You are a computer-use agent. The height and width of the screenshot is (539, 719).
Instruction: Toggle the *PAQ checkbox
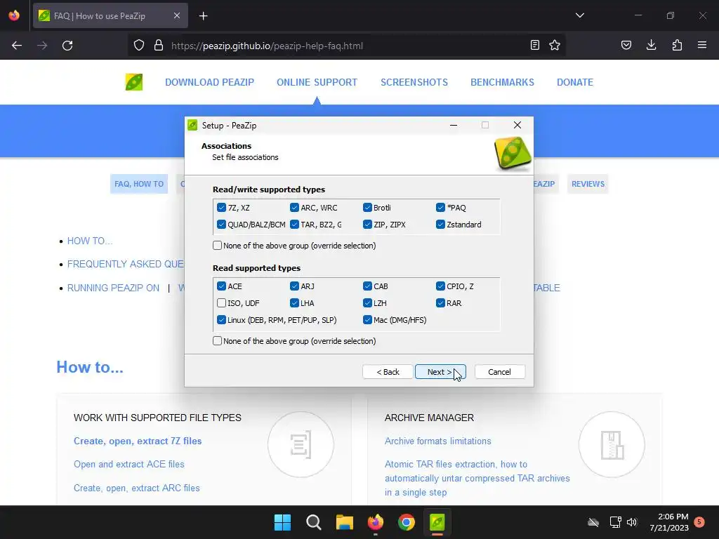pyautogui.click(x=441, y=208)
